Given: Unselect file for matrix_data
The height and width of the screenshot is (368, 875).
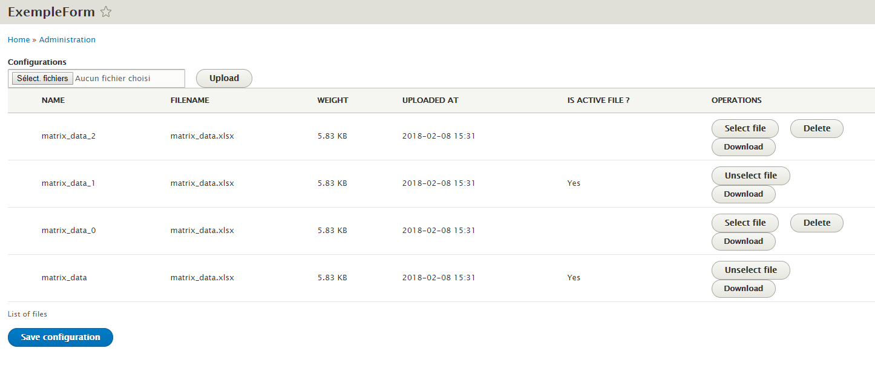Looking at the screenshot, I should [750, 270].
